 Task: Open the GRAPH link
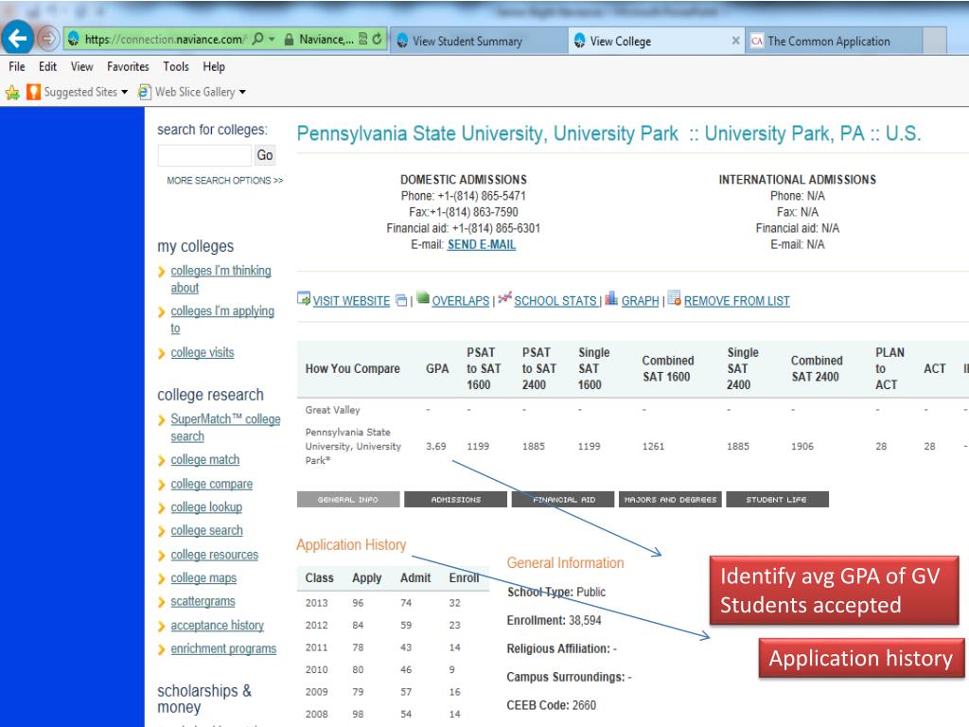point(641,301)
